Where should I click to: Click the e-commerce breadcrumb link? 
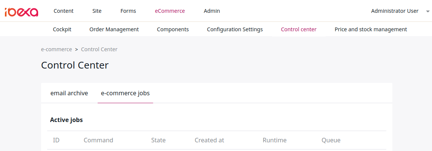click(57, 49)
